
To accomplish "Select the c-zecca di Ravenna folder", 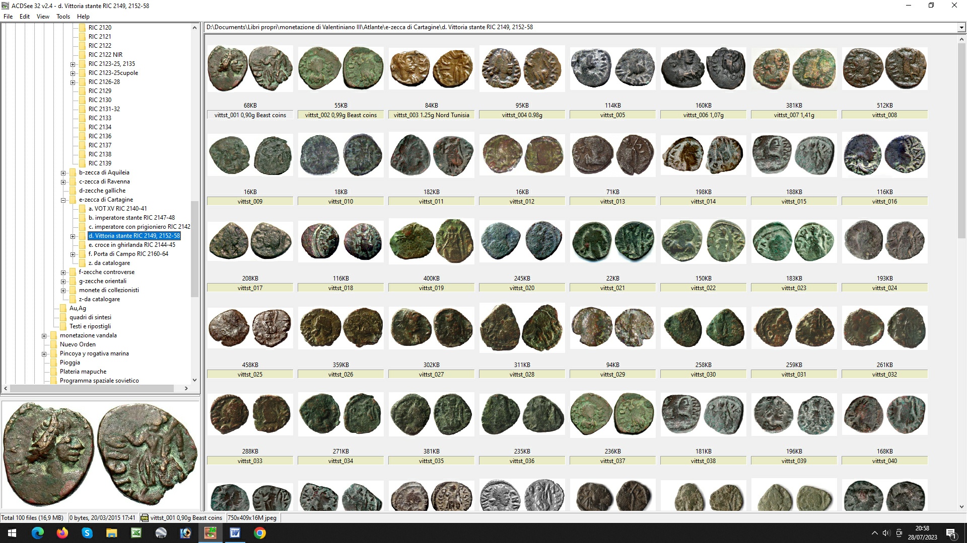I will click(x=104, y=182).
